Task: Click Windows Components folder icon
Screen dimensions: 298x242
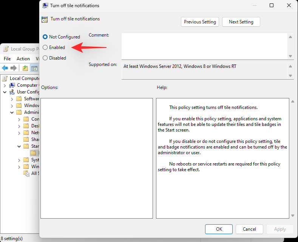Action: tap(26, 167)
